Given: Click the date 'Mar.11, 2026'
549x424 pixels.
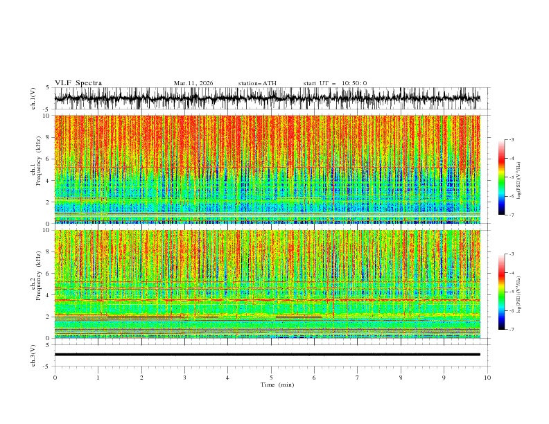Looking at the screenshot, I should pos(193,83).
